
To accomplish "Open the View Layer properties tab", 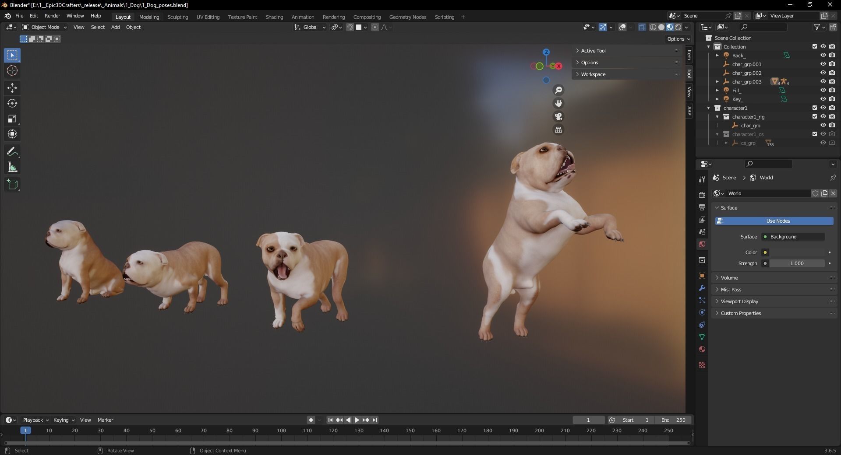I will (x=702, y=219).
